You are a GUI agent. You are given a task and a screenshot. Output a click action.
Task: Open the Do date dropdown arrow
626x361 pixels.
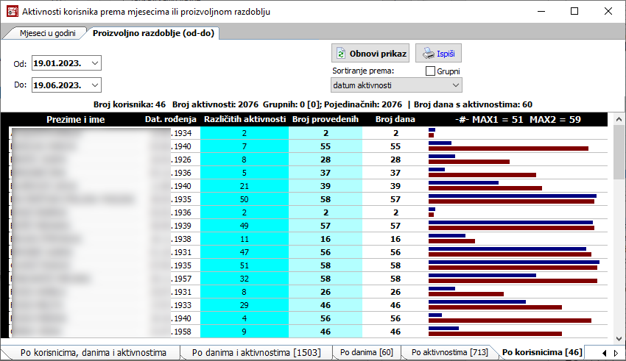[x=95, y=85]
